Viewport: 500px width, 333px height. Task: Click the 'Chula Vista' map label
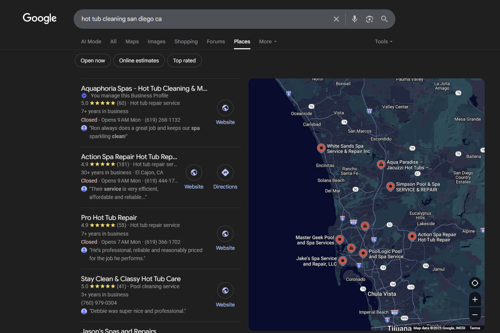382,294
